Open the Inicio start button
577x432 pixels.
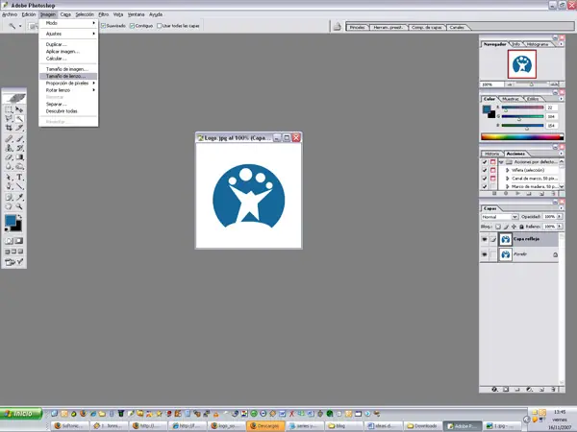coord(21,414)
